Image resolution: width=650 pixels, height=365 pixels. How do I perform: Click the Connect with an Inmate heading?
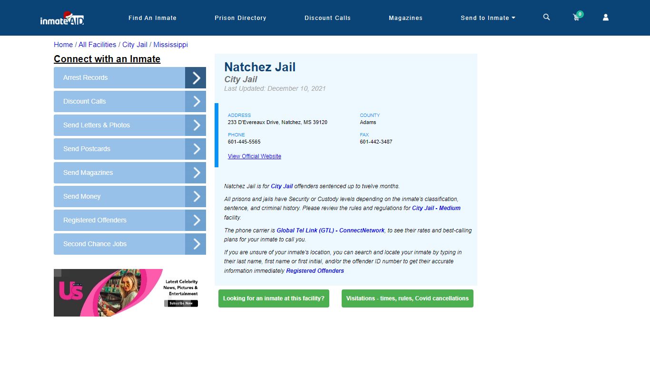tap(107, 59)
